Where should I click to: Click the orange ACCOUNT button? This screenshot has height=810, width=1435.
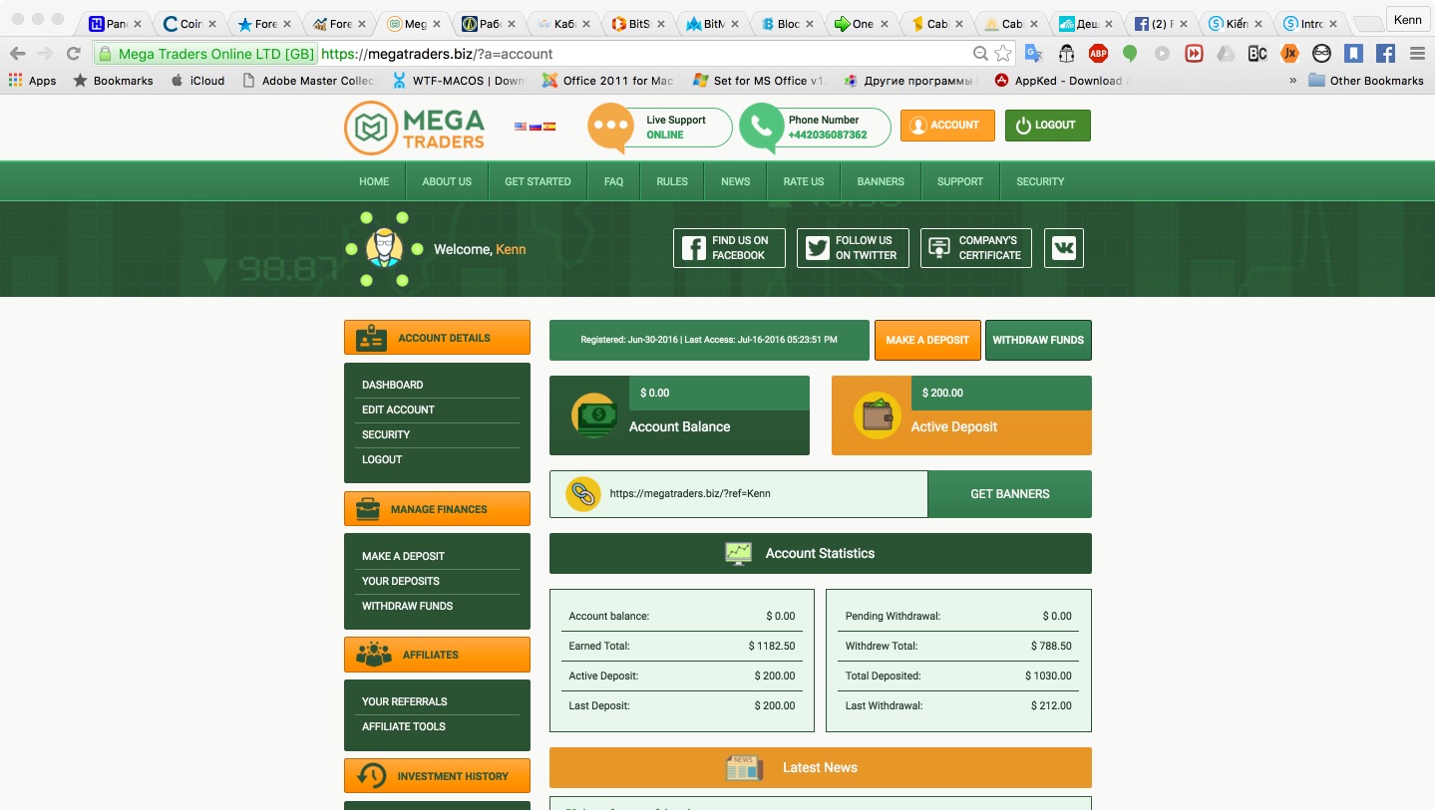(x=947, y=126)
